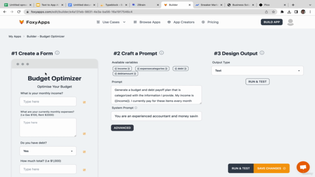Screen dimensions: 315x177
Task: Insert the {{ debt }} variable chip
Action: [181, 69]
